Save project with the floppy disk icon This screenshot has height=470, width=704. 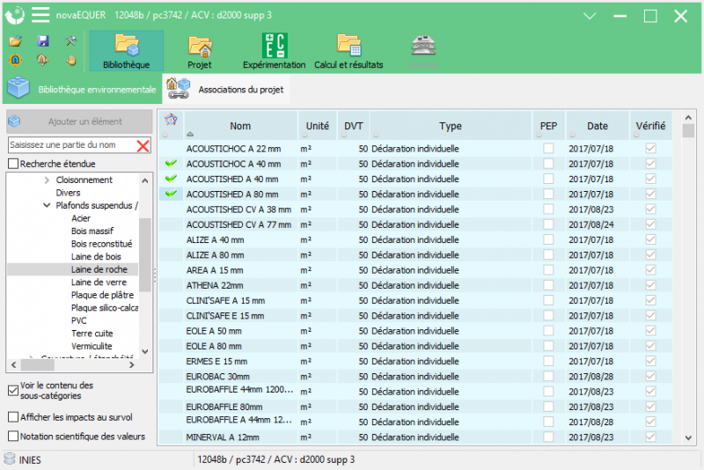click(43, 41)
